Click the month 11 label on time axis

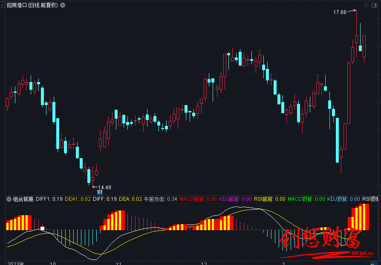coord(118,263)
